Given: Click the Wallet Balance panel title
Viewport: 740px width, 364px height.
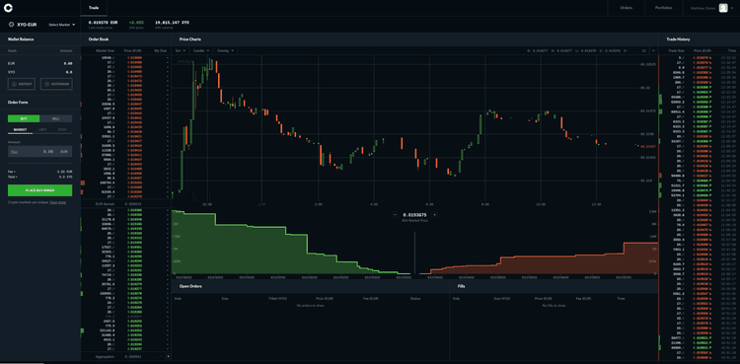Looking at the screenshot, I should tap(21, 39).
